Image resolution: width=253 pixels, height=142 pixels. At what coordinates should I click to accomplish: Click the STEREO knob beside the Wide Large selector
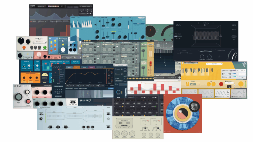click(x=20, y=55)
